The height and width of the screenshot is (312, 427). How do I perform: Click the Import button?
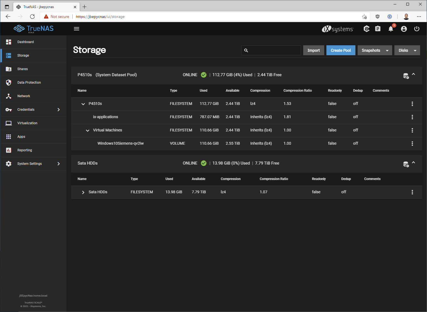313,50
